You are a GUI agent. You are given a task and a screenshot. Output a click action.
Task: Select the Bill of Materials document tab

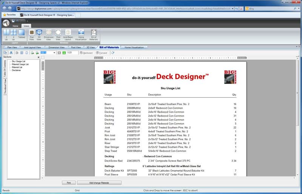(109, 47)
